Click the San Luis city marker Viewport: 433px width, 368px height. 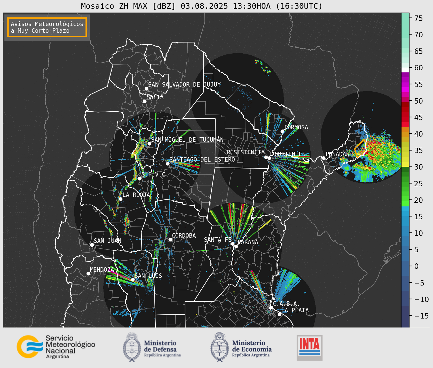[133, 280]
